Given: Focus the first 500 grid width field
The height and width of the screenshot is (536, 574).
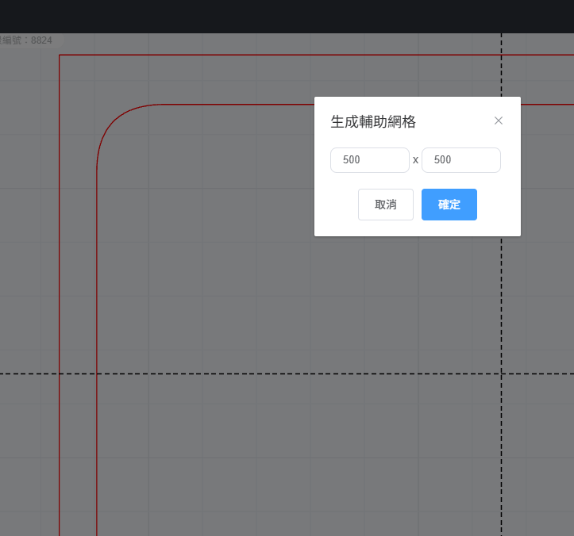Looking at the screenshot, I should (x=369, y=160).
